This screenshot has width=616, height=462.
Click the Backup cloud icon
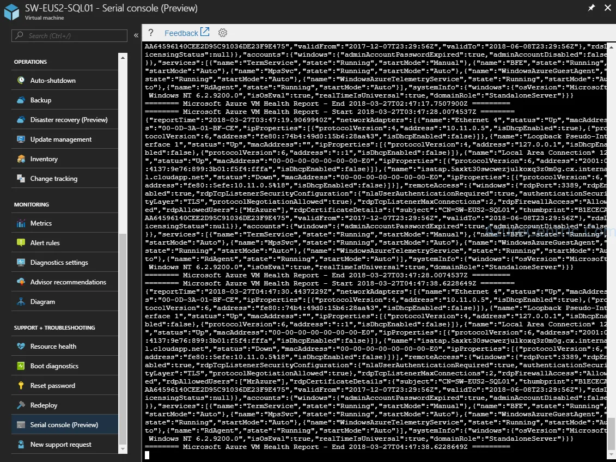pyautogui.click(x=21, y=100)
